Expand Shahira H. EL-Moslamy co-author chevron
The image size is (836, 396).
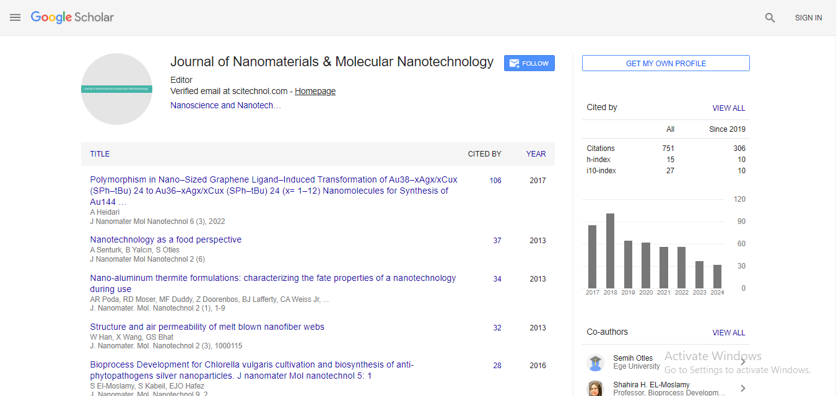pos(743,389)
